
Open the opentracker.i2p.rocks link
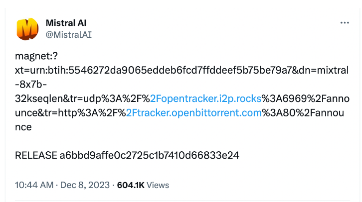pos(205,99)
